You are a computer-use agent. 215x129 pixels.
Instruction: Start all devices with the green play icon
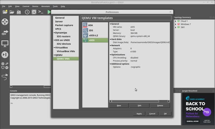pos(49,12)
